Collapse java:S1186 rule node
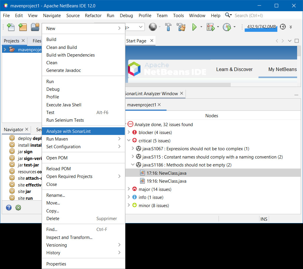The width and height of the screenshot is (303, 269). (133, 165)
